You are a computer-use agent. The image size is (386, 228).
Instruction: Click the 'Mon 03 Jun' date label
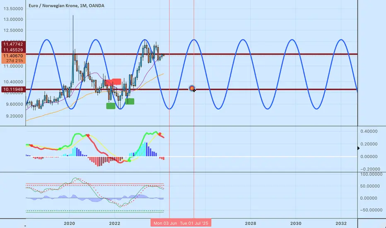[x=165, y=223]
